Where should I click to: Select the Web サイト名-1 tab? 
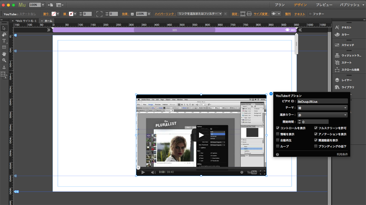click(26, 21)
